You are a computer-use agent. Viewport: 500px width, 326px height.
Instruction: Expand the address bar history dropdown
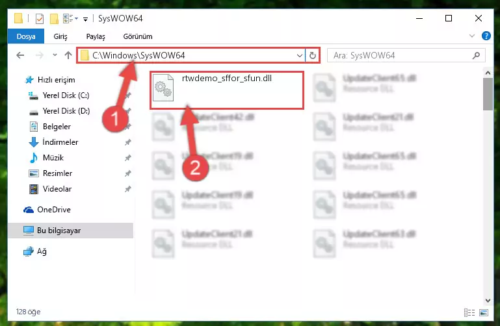300,56
